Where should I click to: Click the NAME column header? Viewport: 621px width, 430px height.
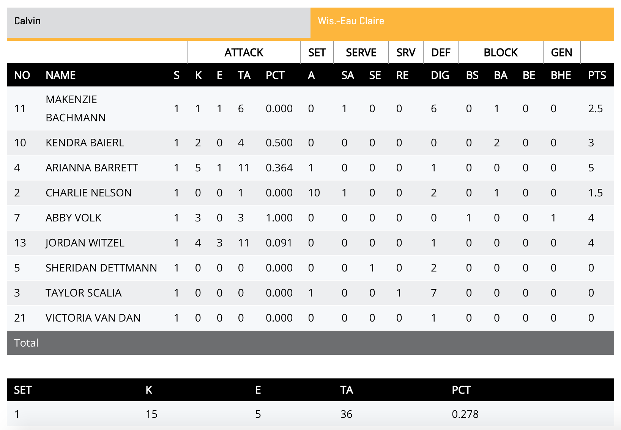click(61, 75)
